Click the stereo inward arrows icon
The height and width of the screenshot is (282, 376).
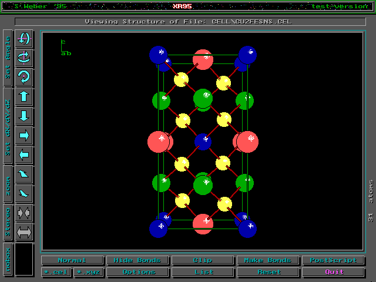pos(23,213)
